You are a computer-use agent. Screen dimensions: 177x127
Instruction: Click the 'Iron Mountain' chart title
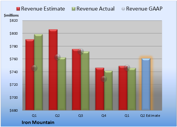[x=38, y=122]
